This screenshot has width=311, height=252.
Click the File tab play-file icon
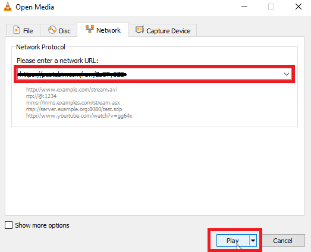pyautogui.click(x=17, y=30)
